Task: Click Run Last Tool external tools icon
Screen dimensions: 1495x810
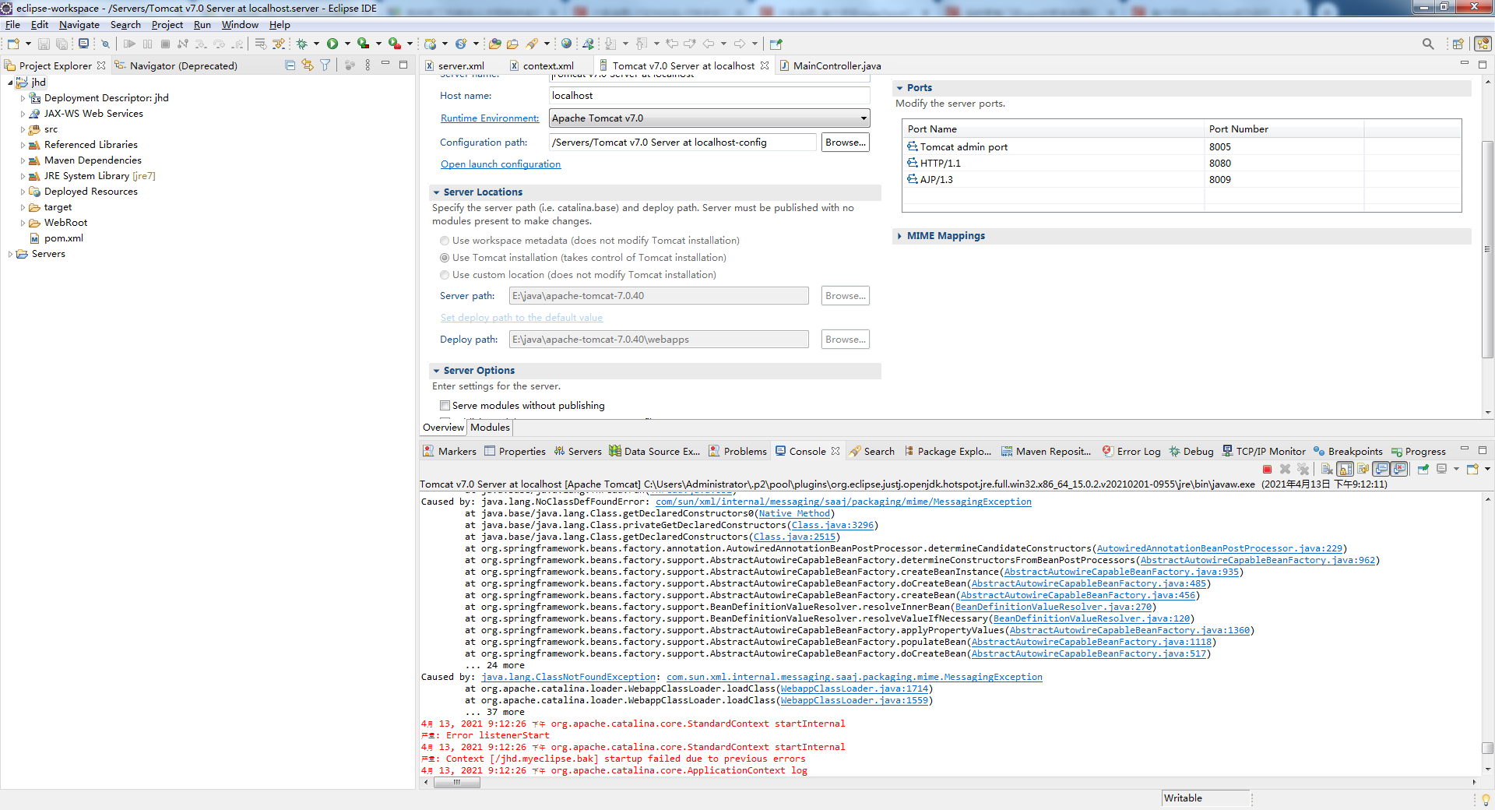Action: pos(394,44)
